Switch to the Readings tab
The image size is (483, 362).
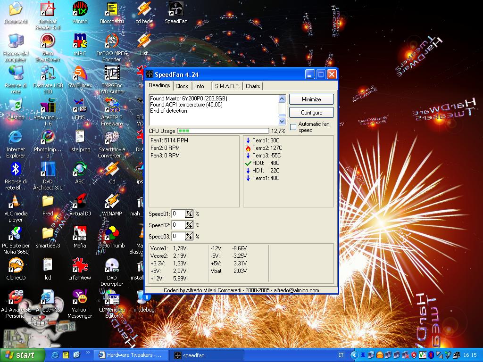[x=159, y=85]
